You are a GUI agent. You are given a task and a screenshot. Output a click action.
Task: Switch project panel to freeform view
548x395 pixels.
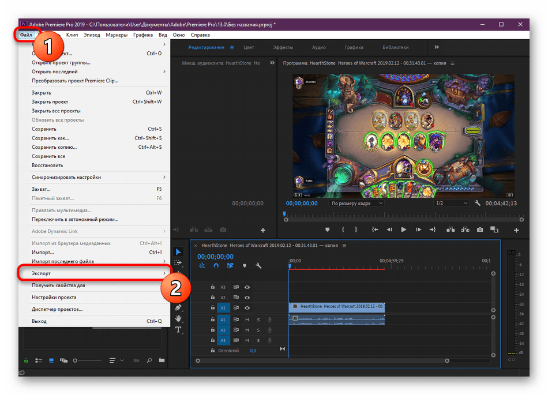click(x=63, y=360)
